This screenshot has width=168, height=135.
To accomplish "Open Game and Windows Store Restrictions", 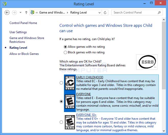I will tap(27, 40).
